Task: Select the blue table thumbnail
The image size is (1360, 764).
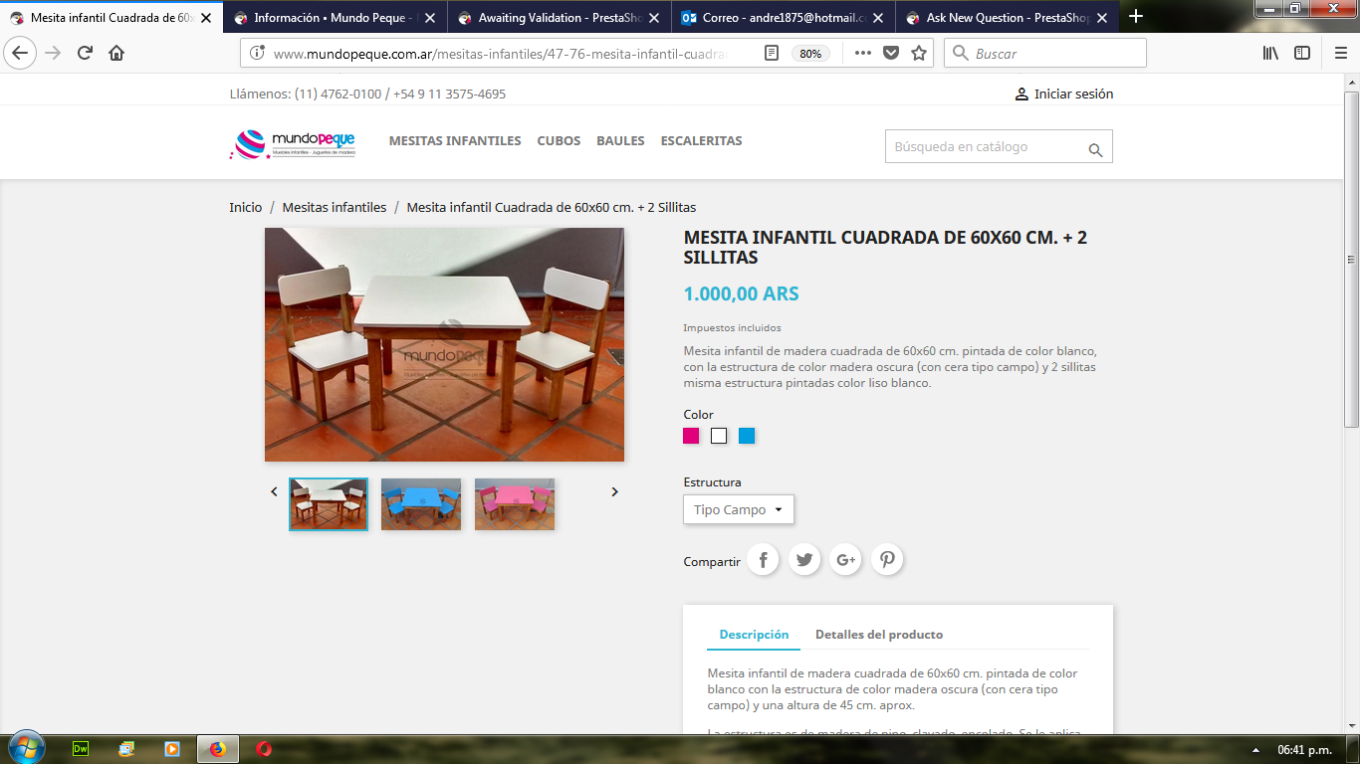Action: [421, 504]
